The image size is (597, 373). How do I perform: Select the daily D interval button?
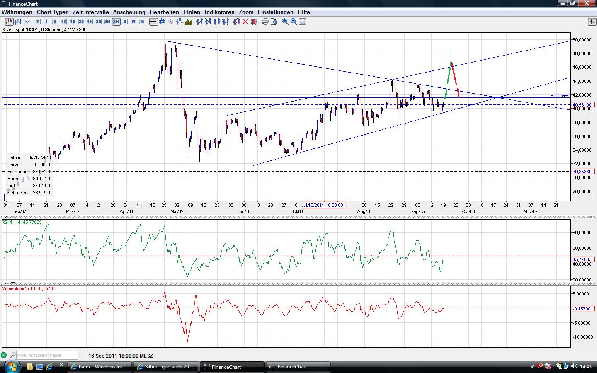point(124,22)
